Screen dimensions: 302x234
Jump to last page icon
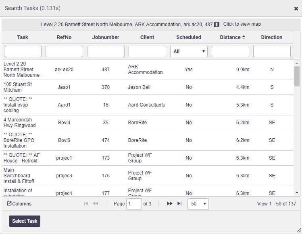179,203
